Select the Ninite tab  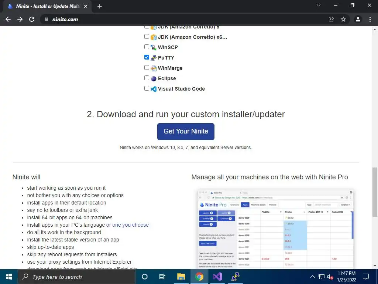(x=47, y=6)
